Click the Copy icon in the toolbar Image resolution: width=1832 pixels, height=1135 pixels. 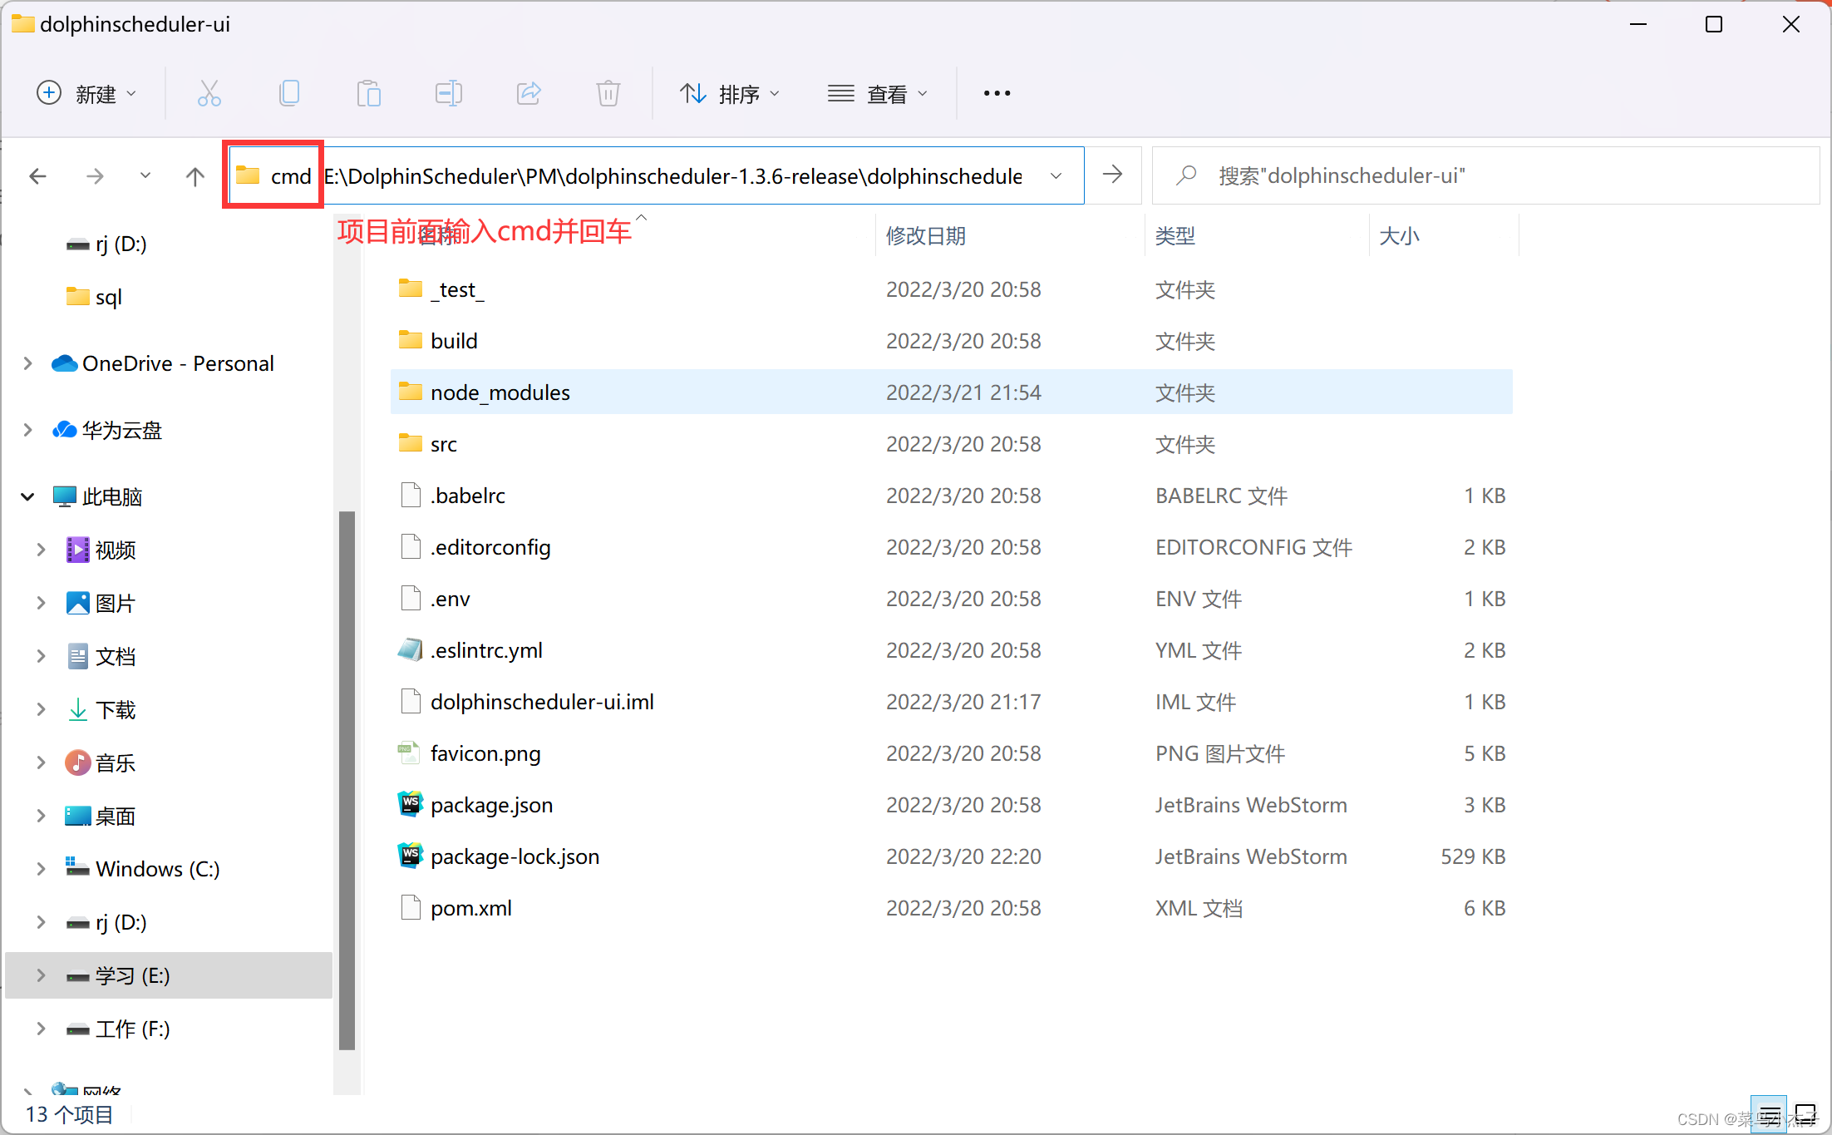tap(288, 93)
